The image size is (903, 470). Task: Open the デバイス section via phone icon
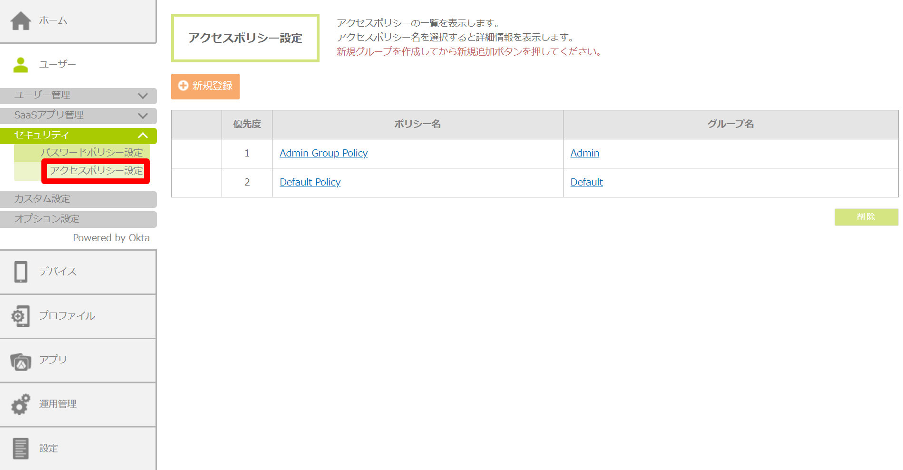click(x=21, y=272)
